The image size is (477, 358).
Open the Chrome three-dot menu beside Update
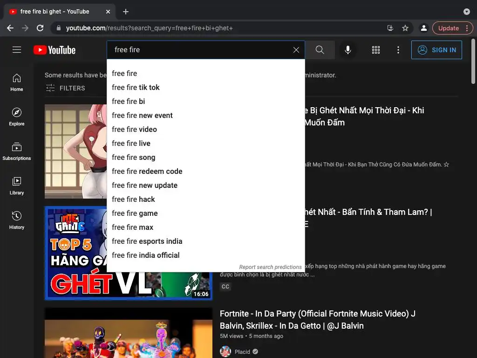[467, 28]
